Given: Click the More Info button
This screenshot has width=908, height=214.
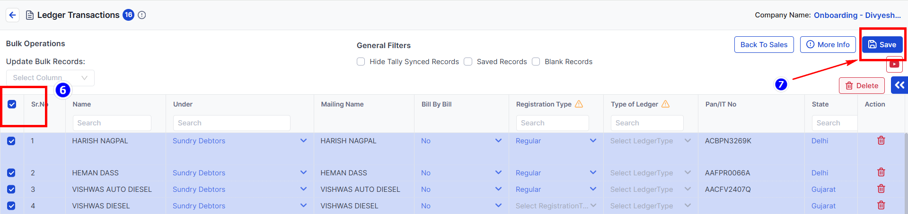Looking at the screenshot, I should pos(828,45).
